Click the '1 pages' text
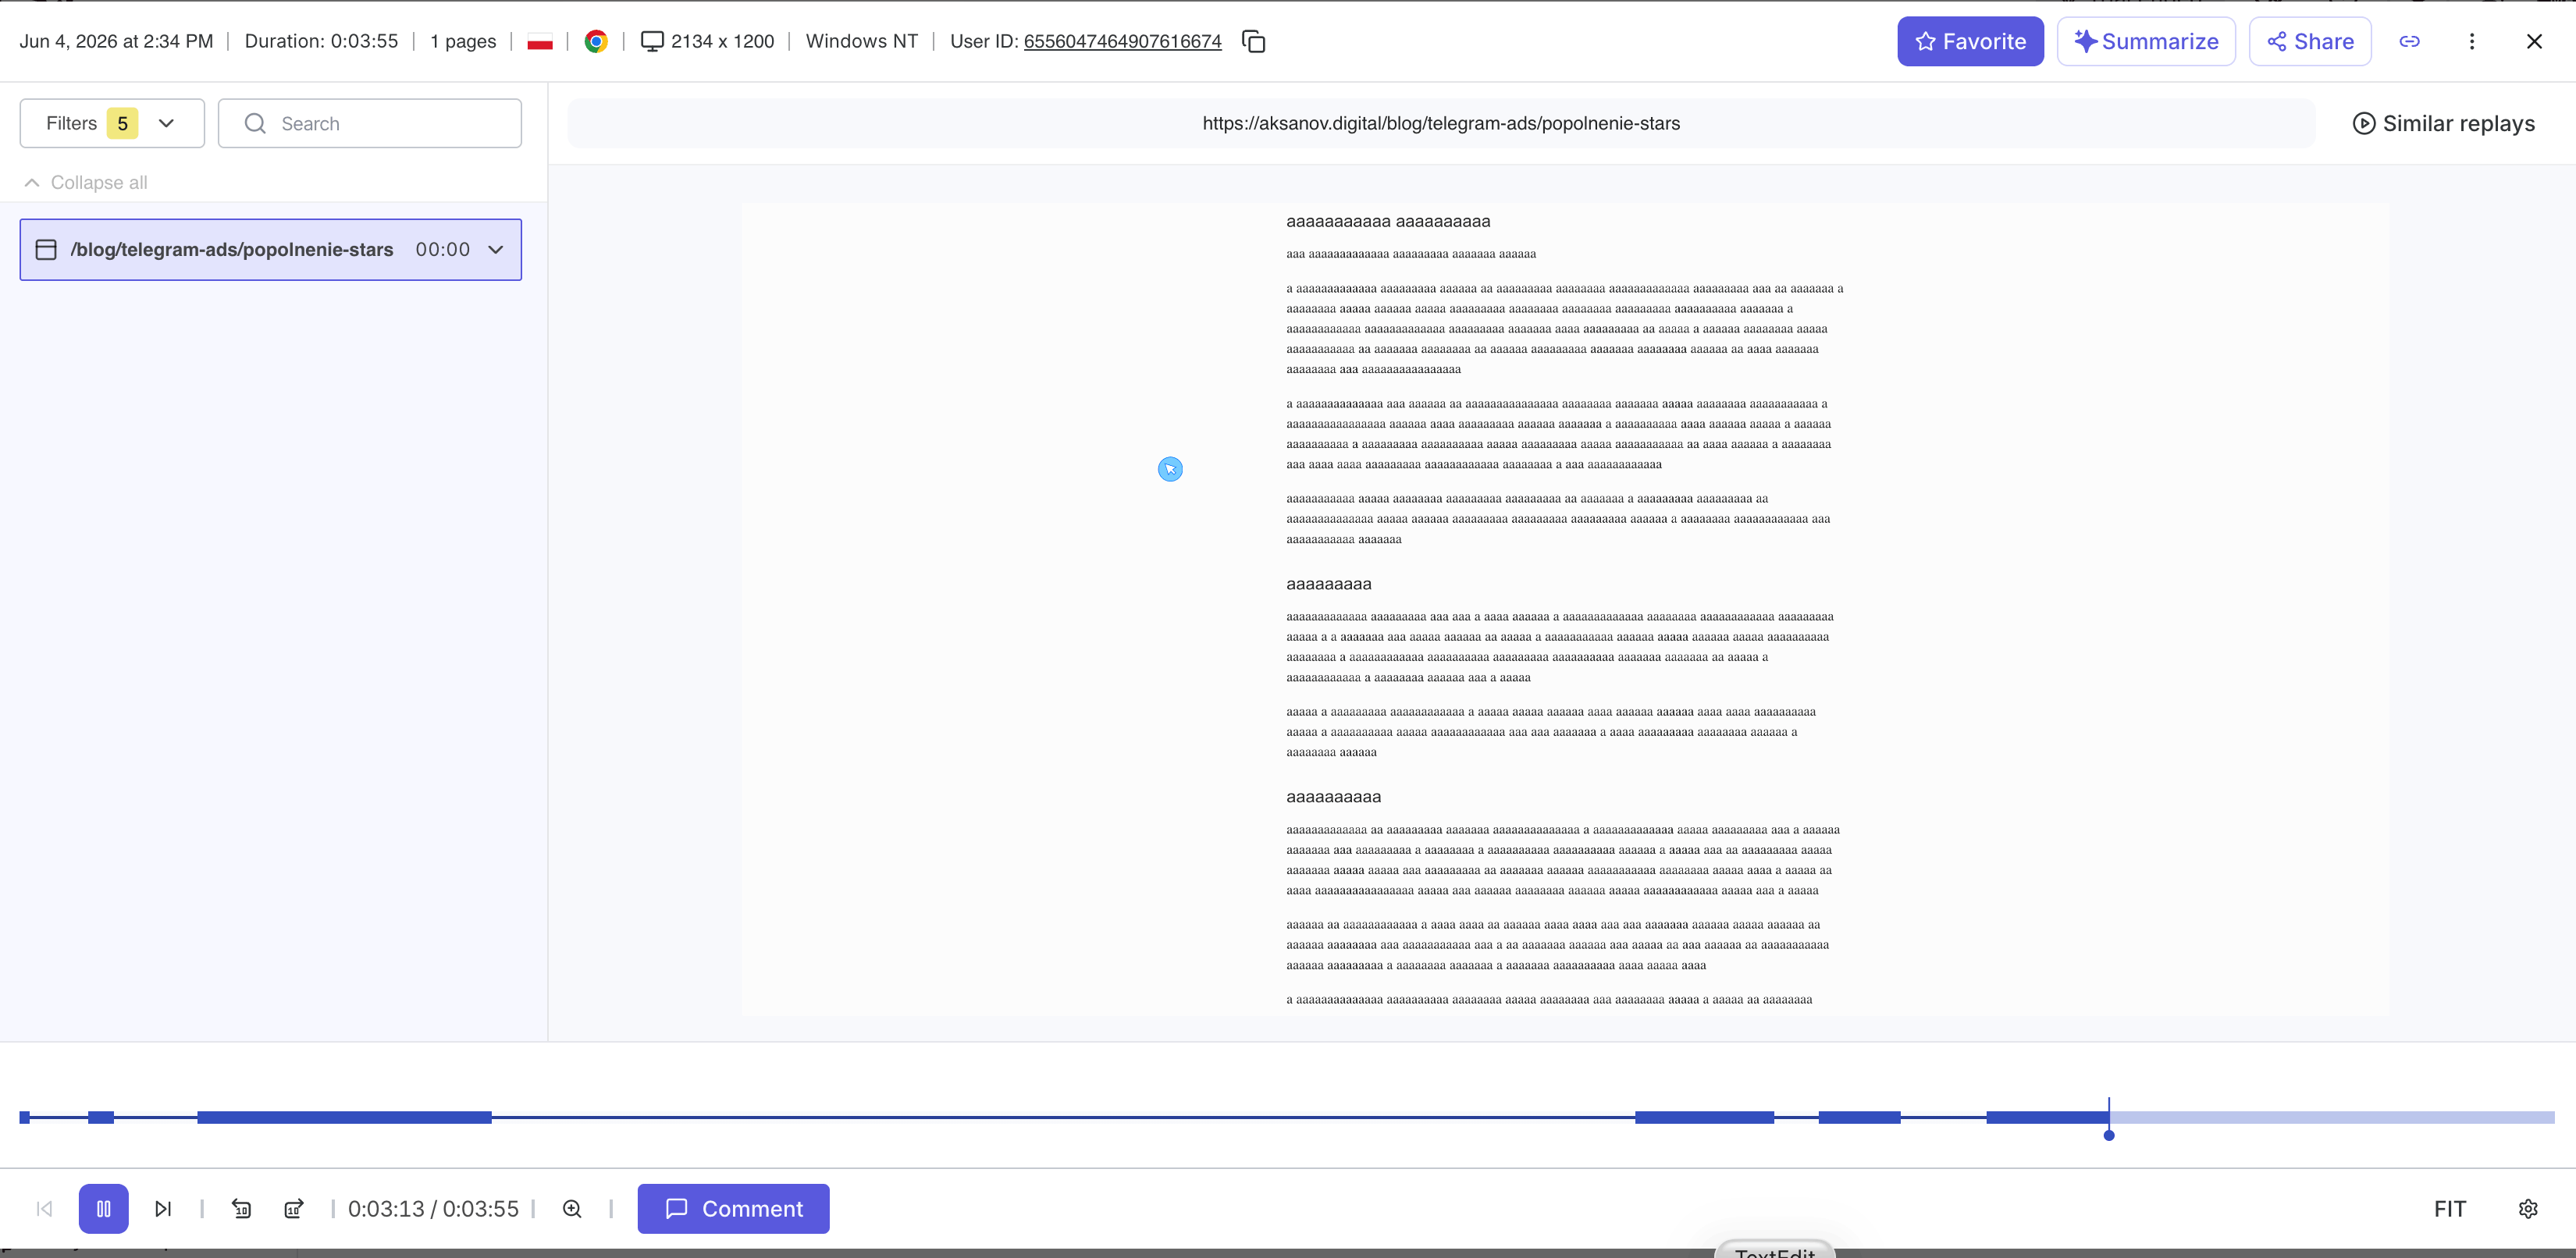The height and width of the screenshot is (1258, 2576). click(463, 41)
